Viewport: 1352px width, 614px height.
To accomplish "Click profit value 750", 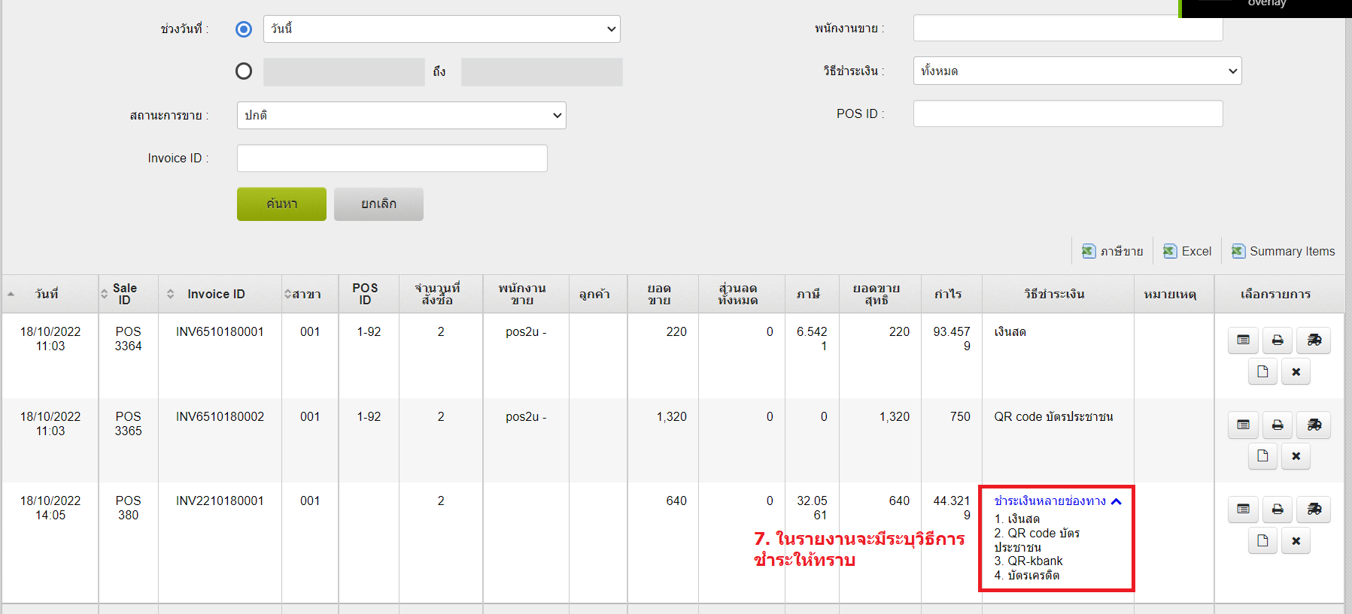I will click(960, 416).
